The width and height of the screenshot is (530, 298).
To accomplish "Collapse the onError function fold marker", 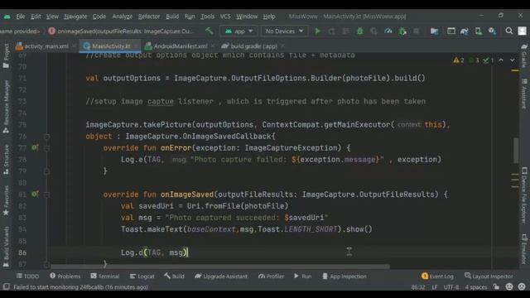I will pyautogui.click(x=47, y=148).
